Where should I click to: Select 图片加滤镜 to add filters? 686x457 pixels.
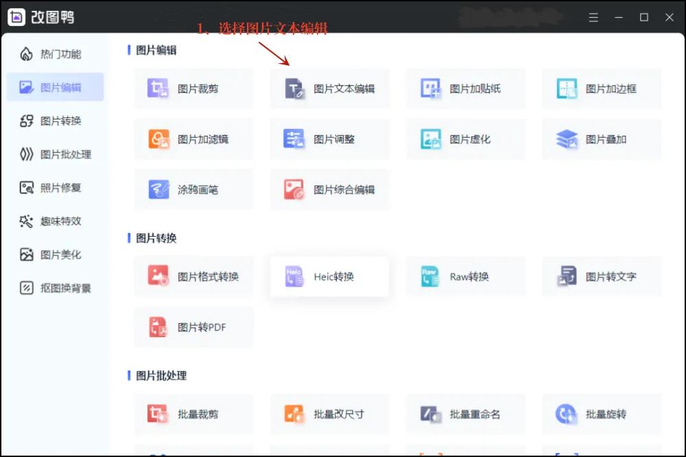click(x=193, y=139)
